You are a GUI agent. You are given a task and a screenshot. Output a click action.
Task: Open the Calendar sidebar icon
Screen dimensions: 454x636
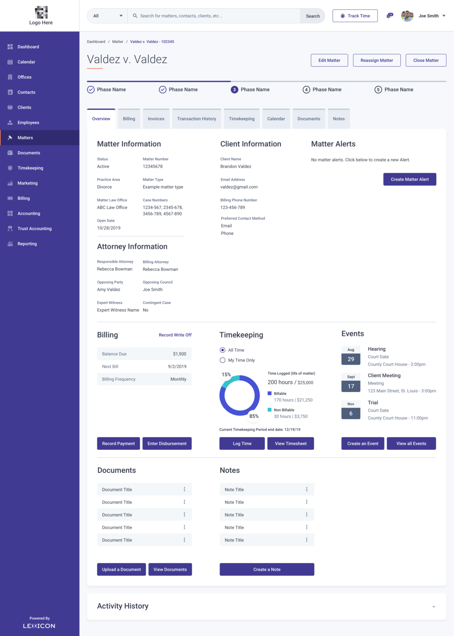point(10,62)
